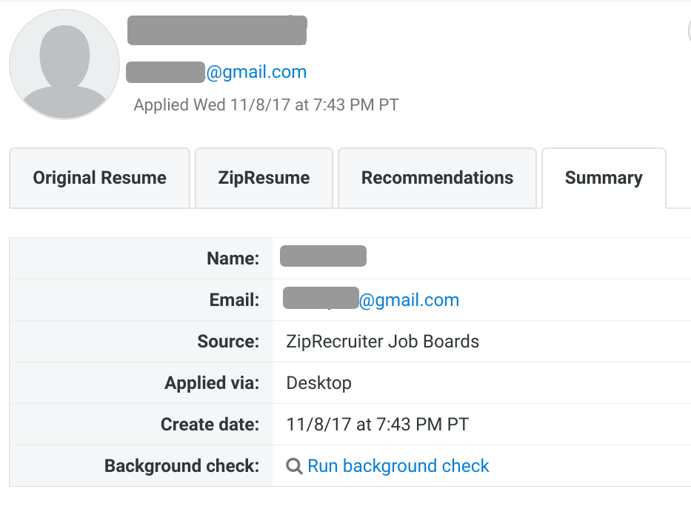This screenshot has width=691, height=506.
Task: Open the gmail email link under candidate name
Action: (258, 72)
